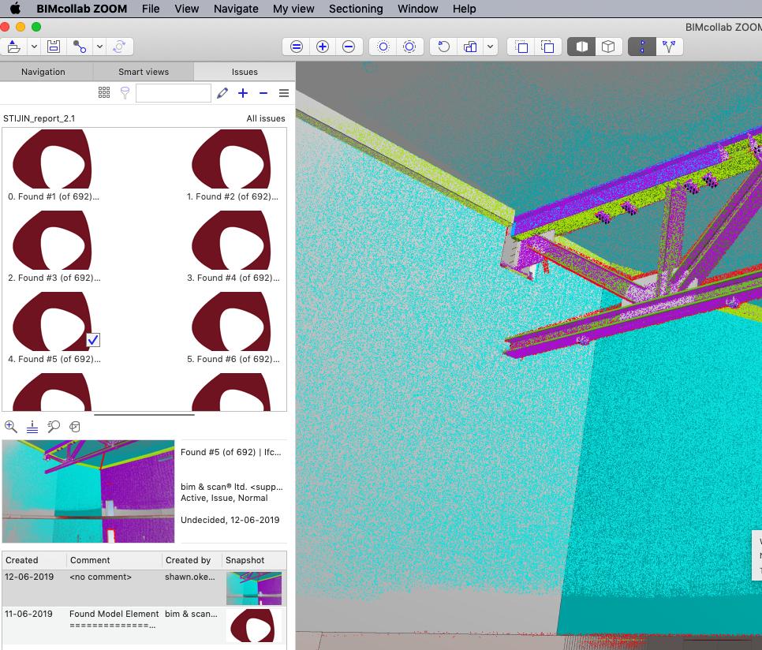Toggle the fly navigation mode icon
The width and height of the screenshot is (762, 650).
tap(669, 47)
